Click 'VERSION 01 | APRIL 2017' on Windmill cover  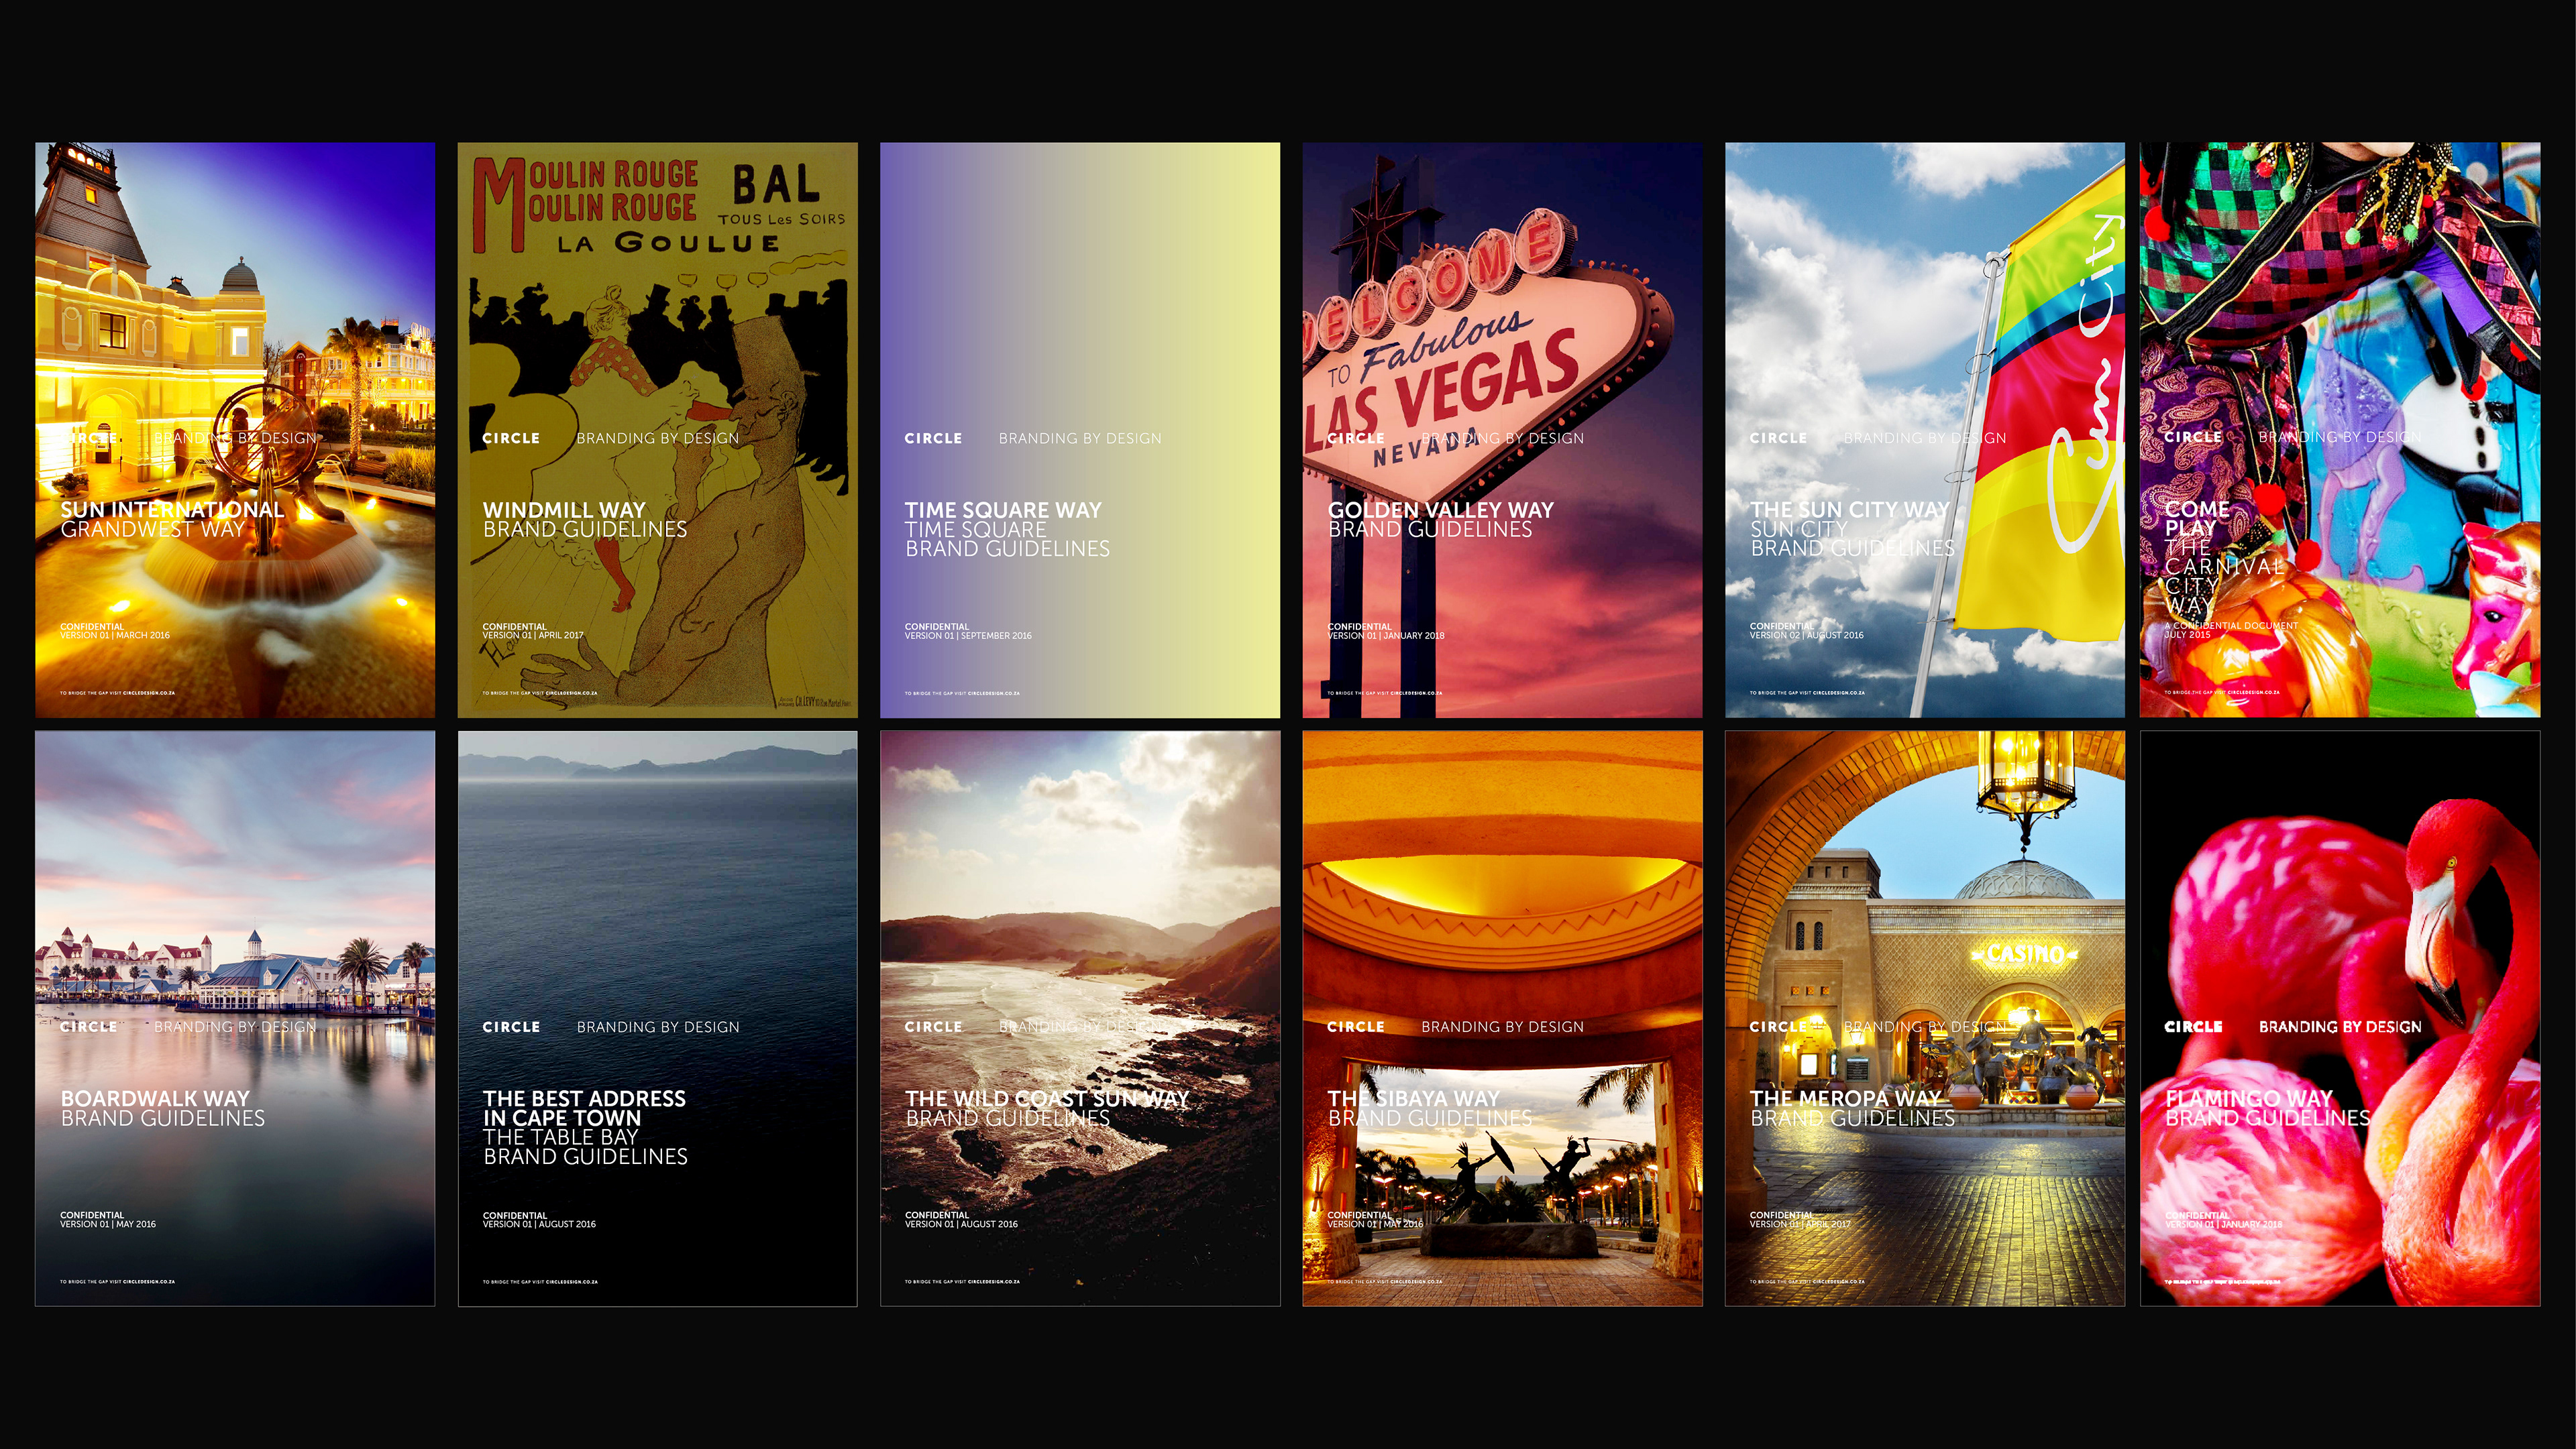533,636
